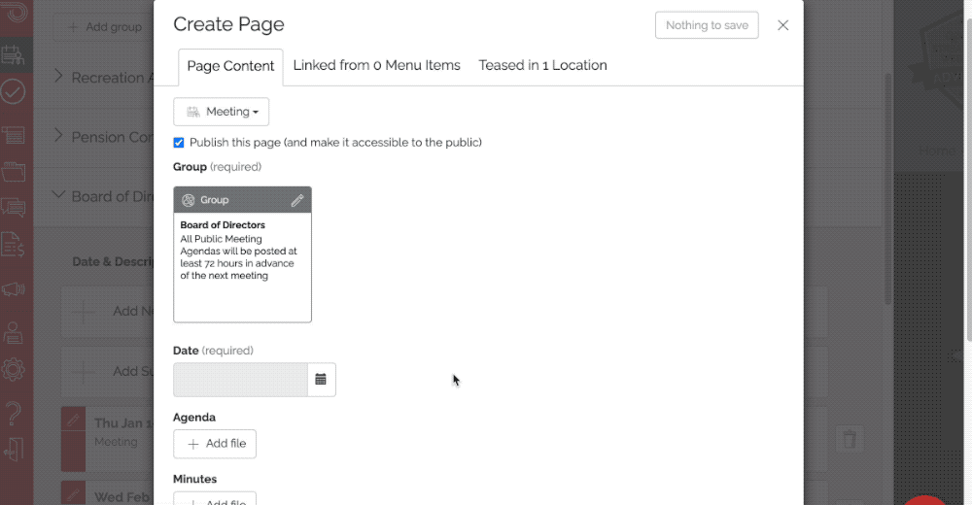
Task: Select the Board of Directors group card
Action: pyautogui.click(x=242, y=254)
